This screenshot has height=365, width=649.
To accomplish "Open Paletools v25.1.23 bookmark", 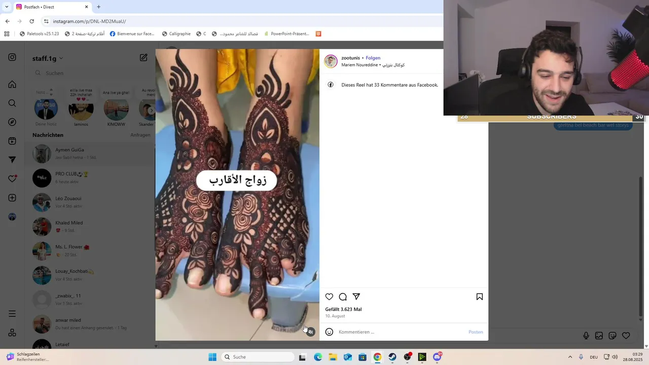I will [39, 34].
